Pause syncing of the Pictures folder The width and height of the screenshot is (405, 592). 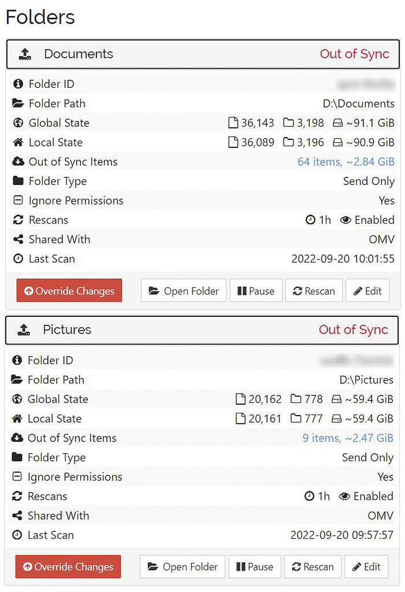[x=255, y=567]
